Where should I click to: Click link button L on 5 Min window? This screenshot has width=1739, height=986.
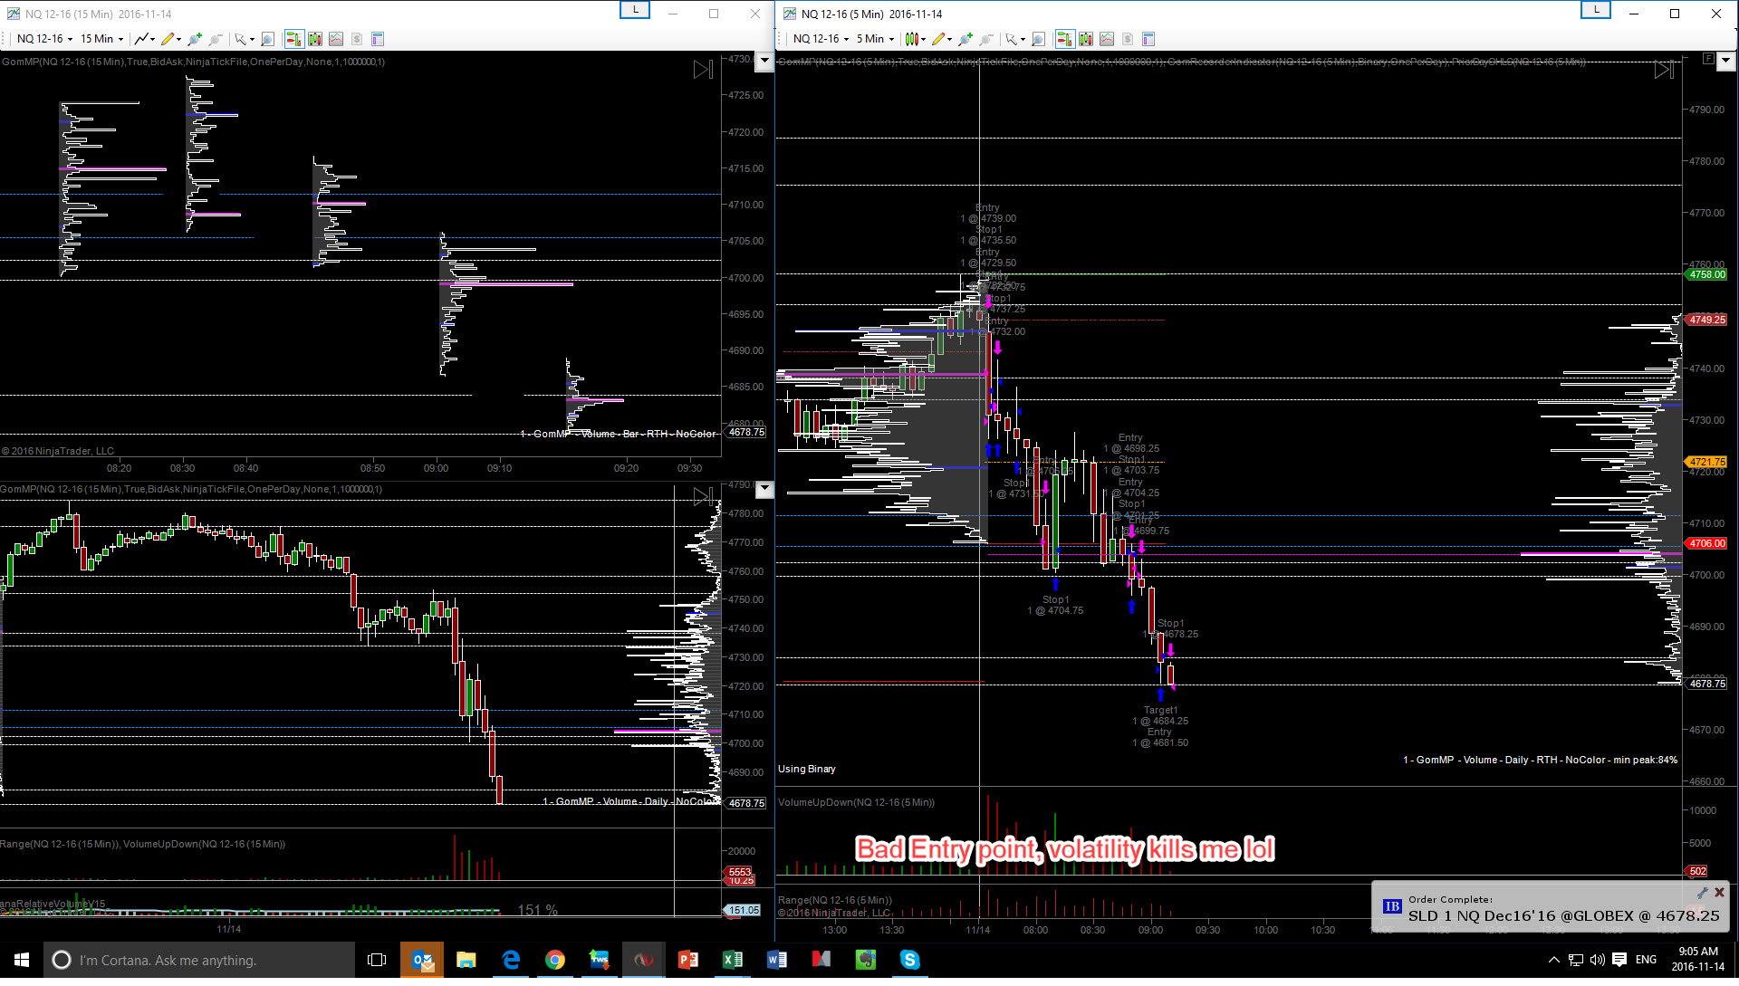1596,10
